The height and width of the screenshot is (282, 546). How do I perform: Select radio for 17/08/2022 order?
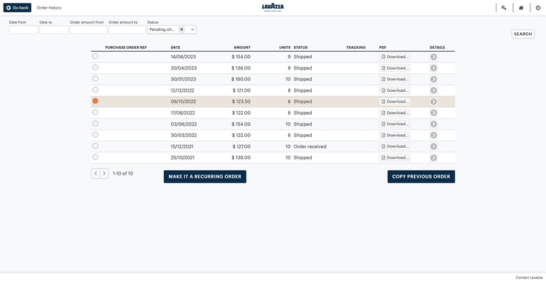pyautogui.click(x=95, y=112)
